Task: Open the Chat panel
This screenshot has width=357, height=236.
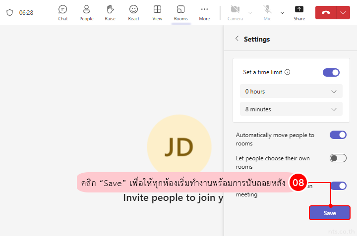Action: [62, 12]
